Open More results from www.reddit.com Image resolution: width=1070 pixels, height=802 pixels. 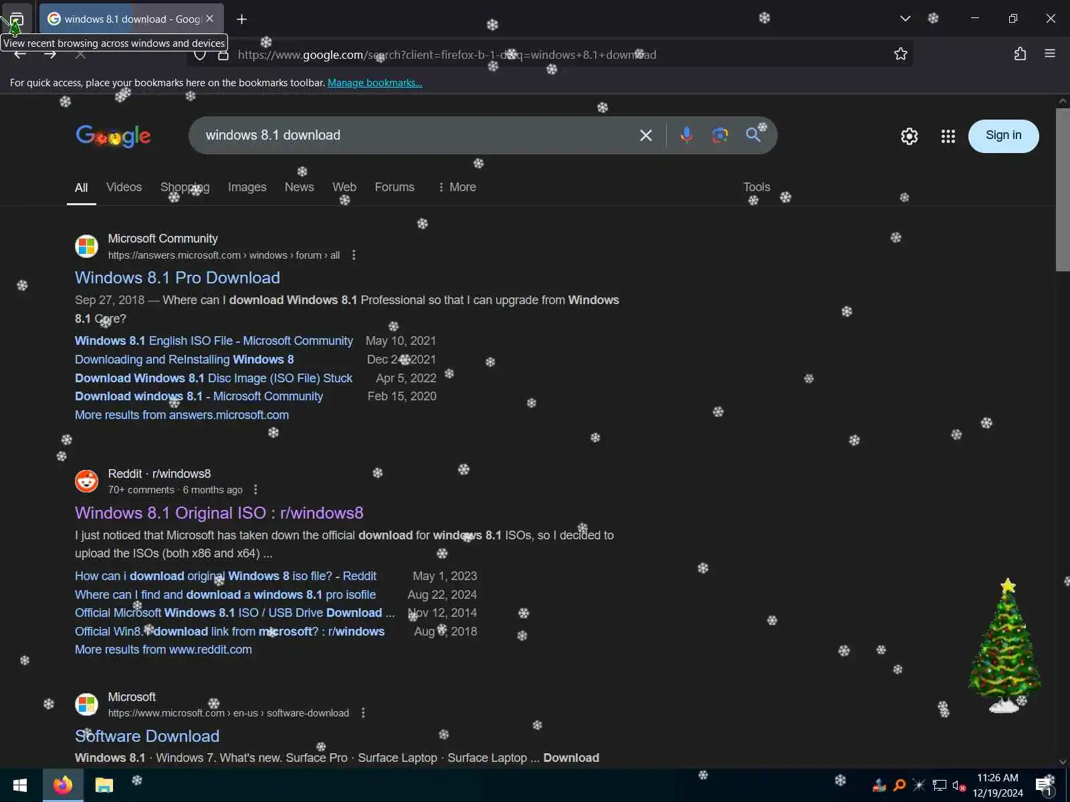point(163,650)
